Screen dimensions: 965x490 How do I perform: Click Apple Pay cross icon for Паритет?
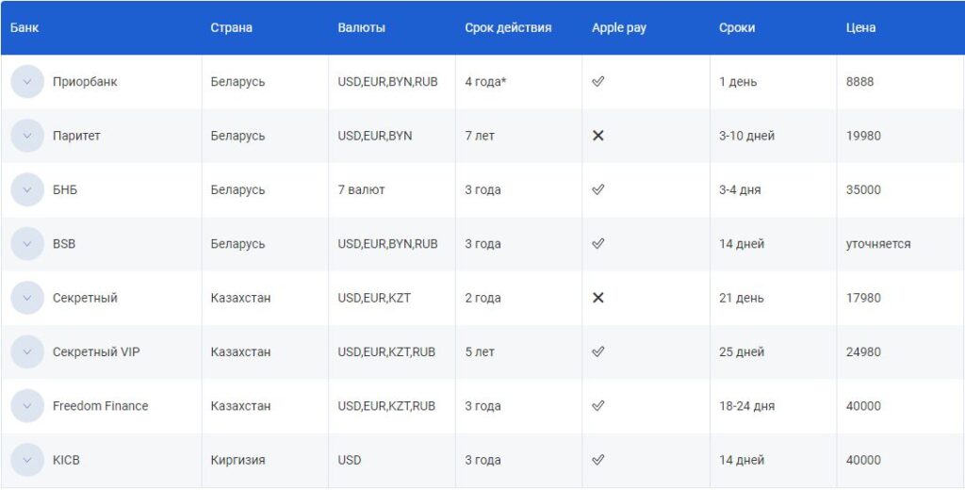pos(597,136)
